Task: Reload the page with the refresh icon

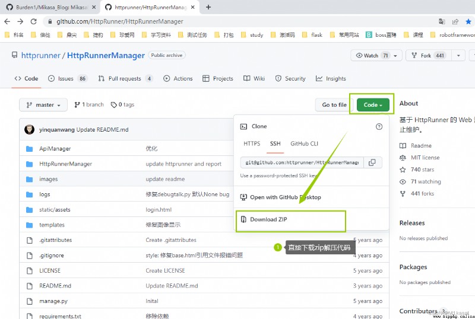Action: (34, 21)
